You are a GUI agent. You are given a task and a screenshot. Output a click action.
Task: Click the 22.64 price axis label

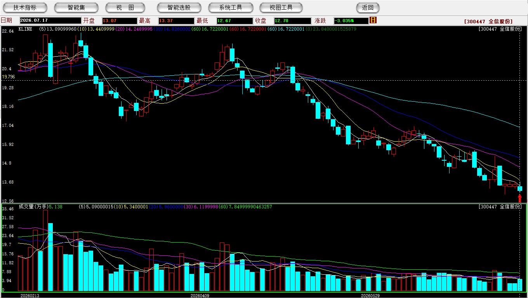point(8,31)
